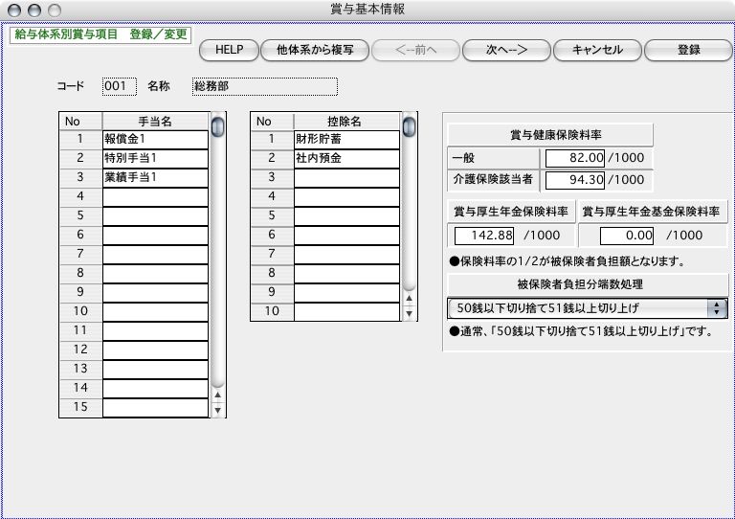Viewport: 735px width, 519px height.
Task: Open the 被保険者負担分端数処理 rounding dropdown
Action: click(x=587, y=308)
